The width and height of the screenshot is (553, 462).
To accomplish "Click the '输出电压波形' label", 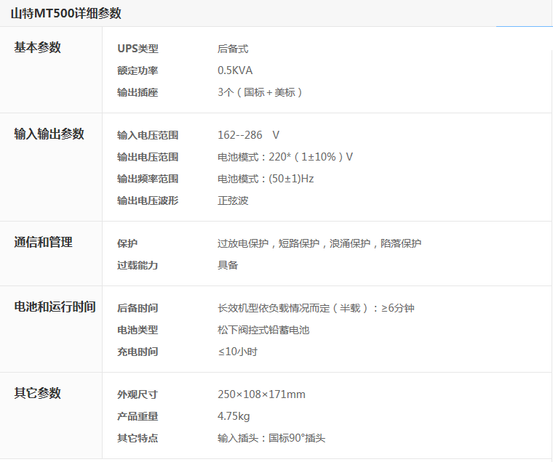I will click(x=148, y=200).
